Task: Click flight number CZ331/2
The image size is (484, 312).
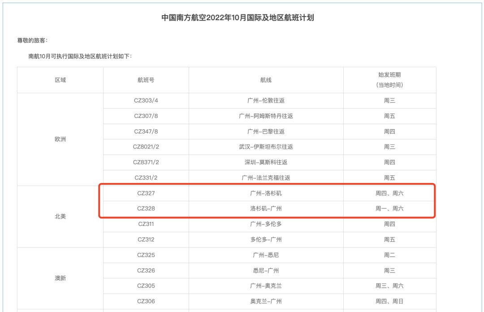Action: [146, 178]
